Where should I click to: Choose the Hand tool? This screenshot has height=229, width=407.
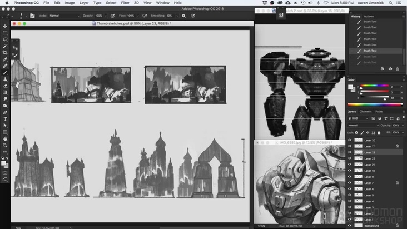point(6,138)
